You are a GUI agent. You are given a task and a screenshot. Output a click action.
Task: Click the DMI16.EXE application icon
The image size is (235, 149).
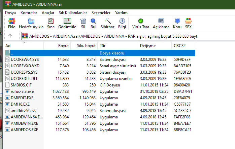[7, 104]
